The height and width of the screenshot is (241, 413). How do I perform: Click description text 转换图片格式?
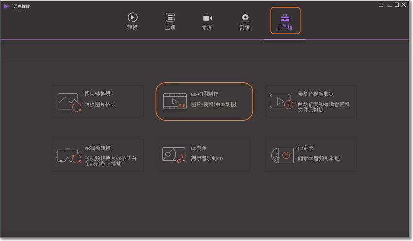(x=100, y=104)
